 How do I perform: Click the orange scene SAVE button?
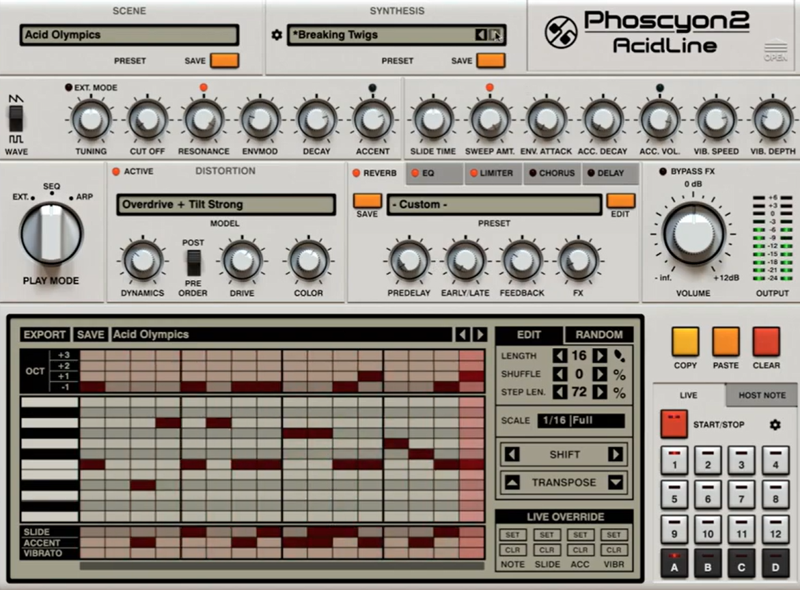(225, 60)
